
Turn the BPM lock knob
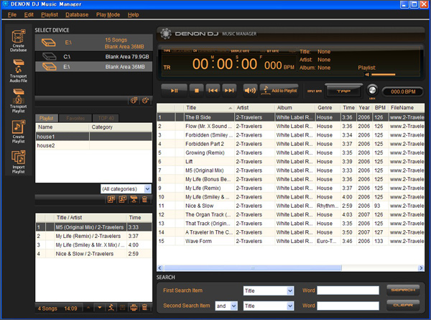[372, 90]
